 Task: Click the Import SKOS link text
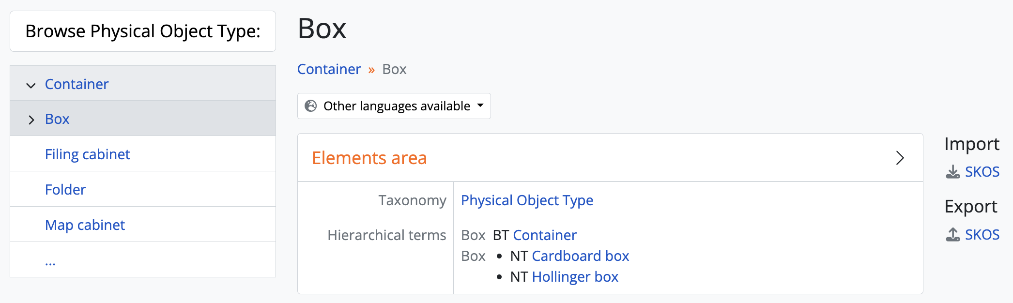coord(982,172)
